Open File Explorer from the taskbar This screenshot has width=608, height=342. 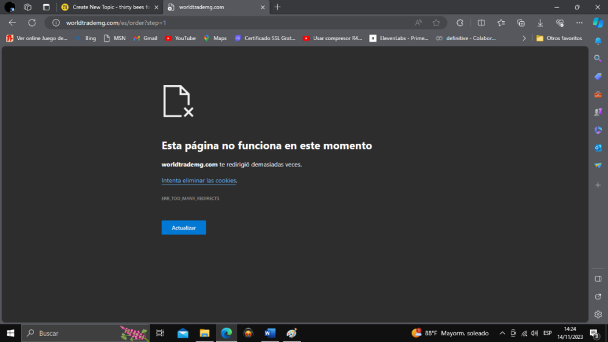click(204, 333)
